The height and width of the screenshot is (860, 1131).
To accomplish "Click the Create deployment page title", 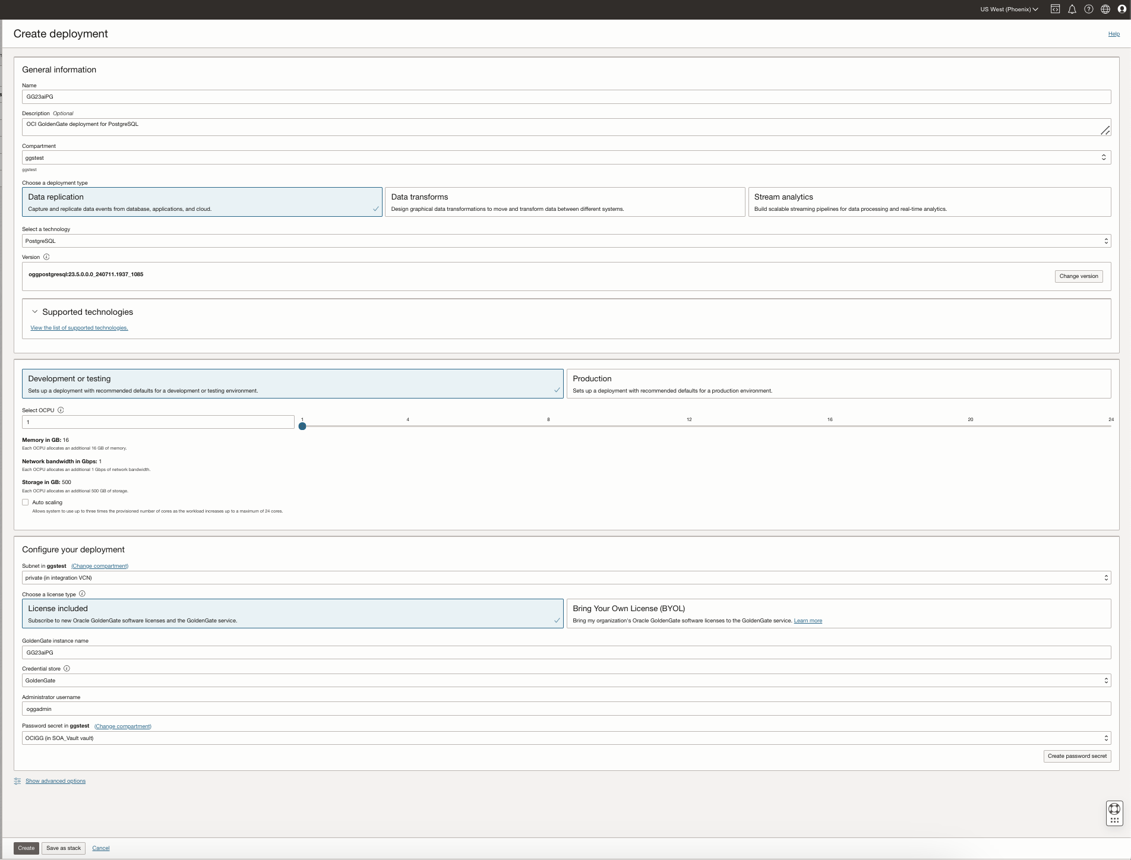I will tap(61, 34).
